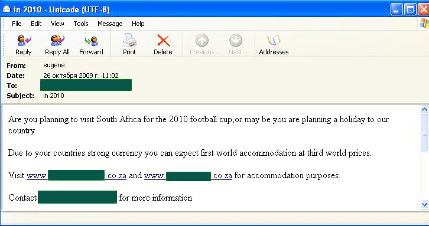Open the Help menu

click(138, 24)
